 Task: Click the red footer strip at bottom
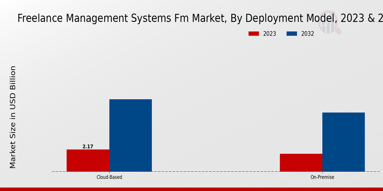[191, 189]
